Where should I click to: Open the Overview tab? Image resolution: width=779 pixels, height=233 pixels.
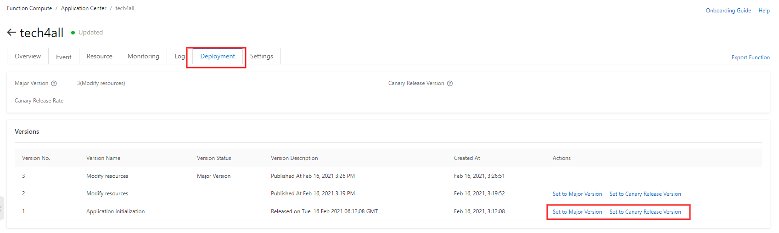coord(28,56)
